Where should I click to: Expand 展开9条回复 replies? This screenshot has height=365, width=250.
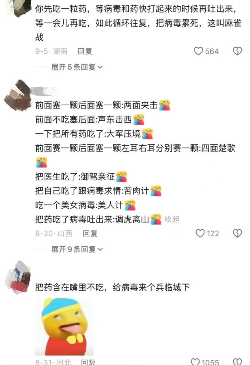point(77,249)
